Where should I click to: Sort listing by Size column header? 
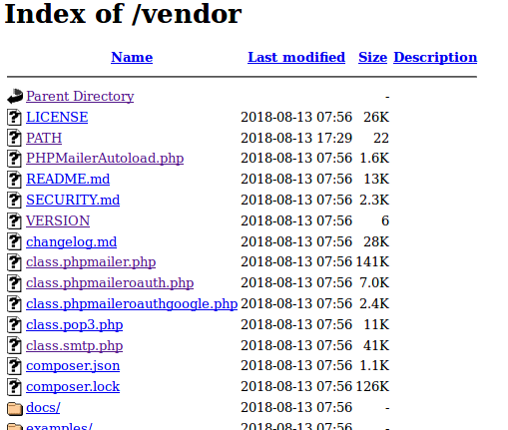372,57
